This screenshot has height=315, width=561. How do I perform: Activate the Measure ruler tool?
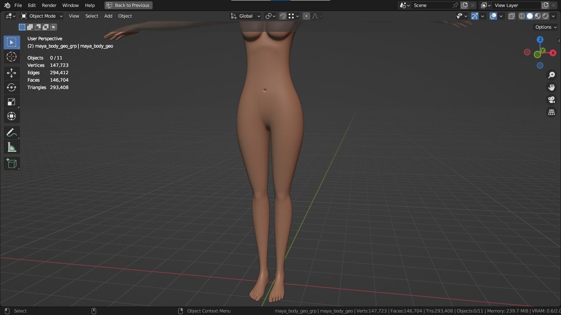coord(11,147)
